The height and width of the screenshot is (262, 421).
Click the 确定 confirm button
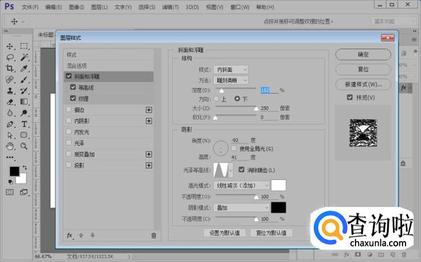tap(363, 54)
